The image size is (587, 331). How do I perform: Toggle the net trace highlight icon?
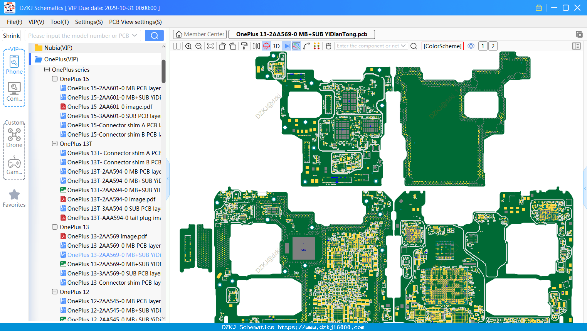(x=296, y=46)
